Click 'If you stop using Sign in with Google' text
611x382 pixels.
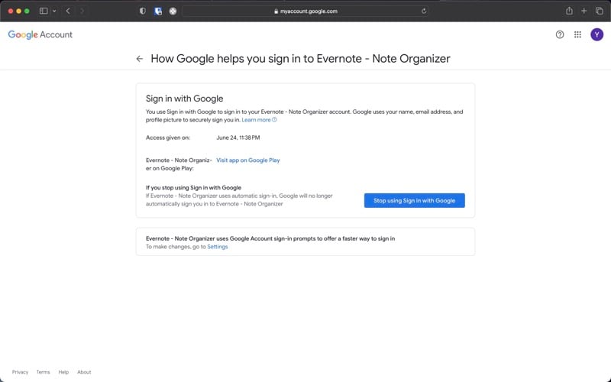coord(193,187)
